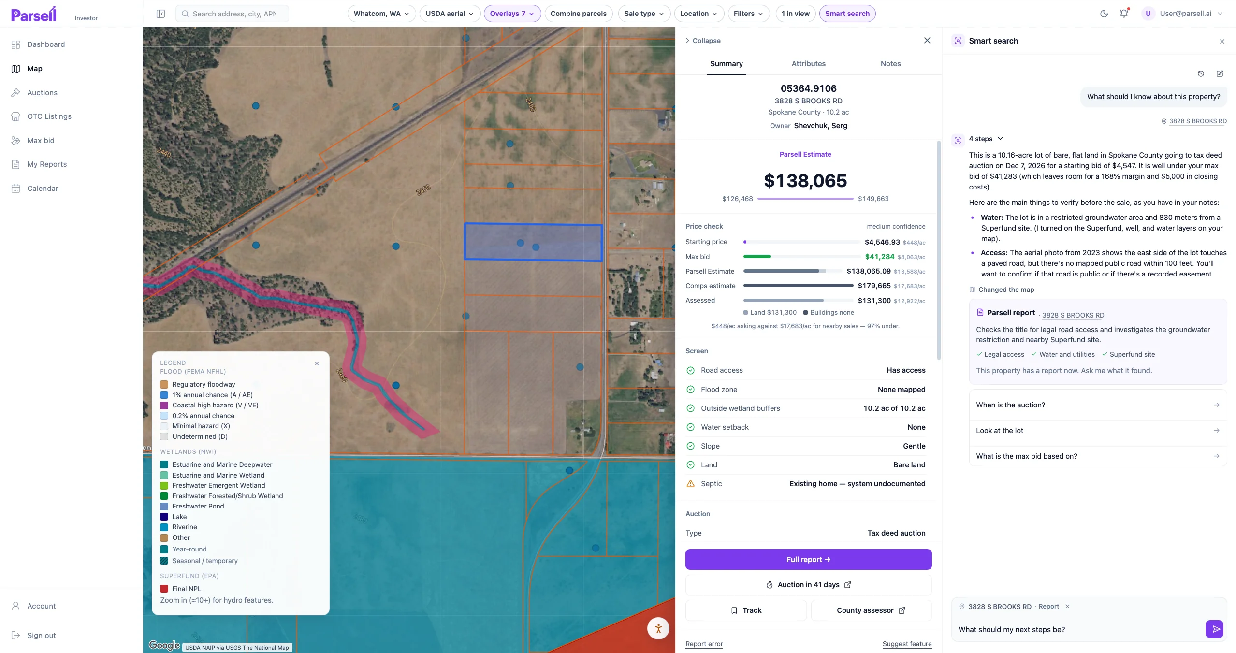This screenshot has width=1236, height=653.
Task: Switch to the Notes tab
Action: pos(890,64)
